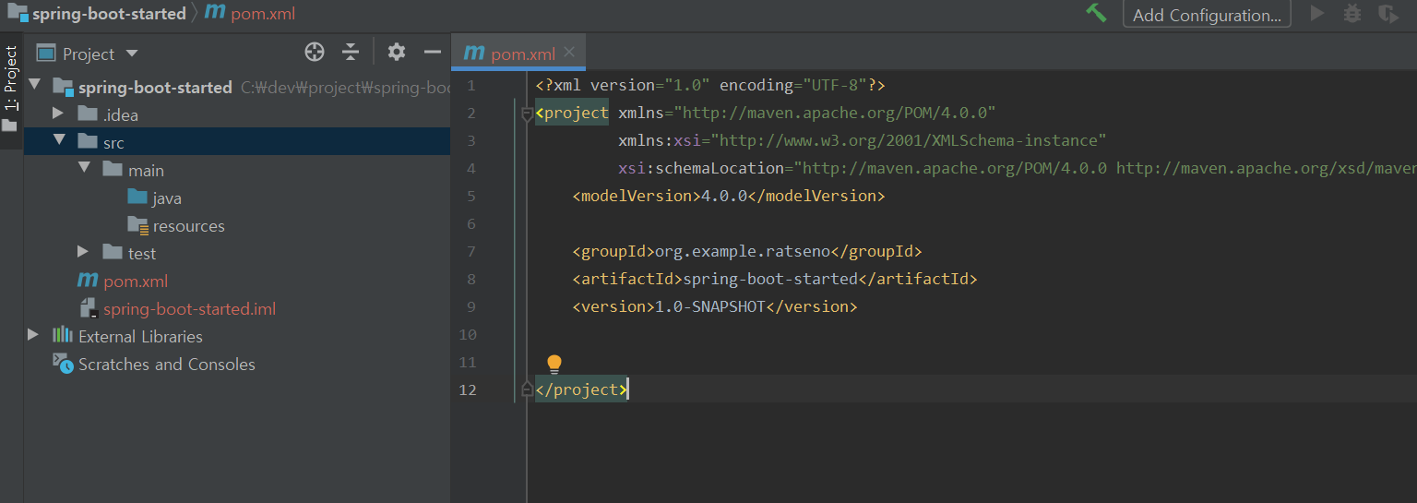Collapse the src folder arrow

[60, 140]
